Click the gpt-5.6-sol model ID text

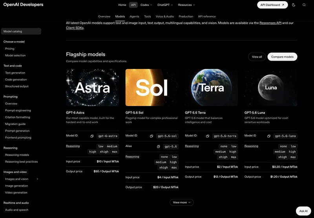click(x=167, y=136)
